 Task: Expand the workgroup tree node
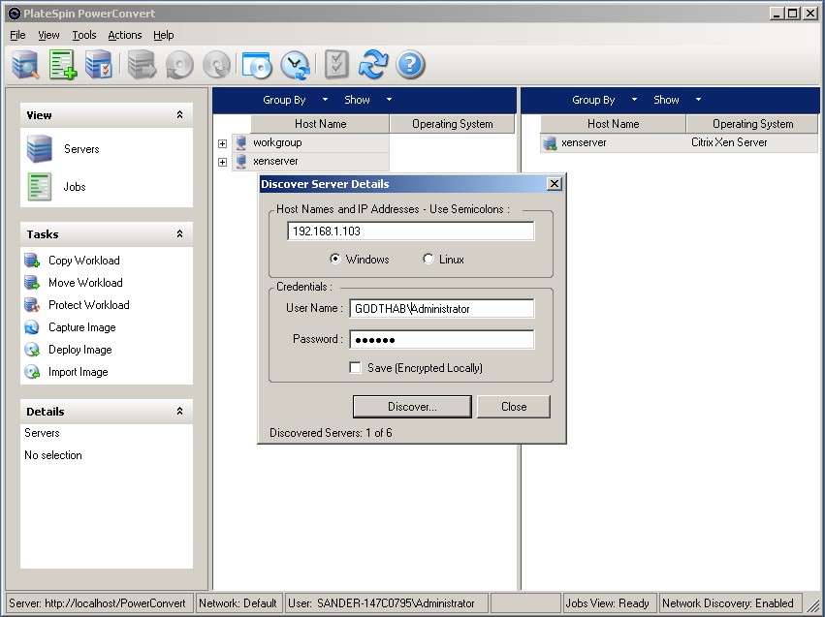click(x=222, y=143)
